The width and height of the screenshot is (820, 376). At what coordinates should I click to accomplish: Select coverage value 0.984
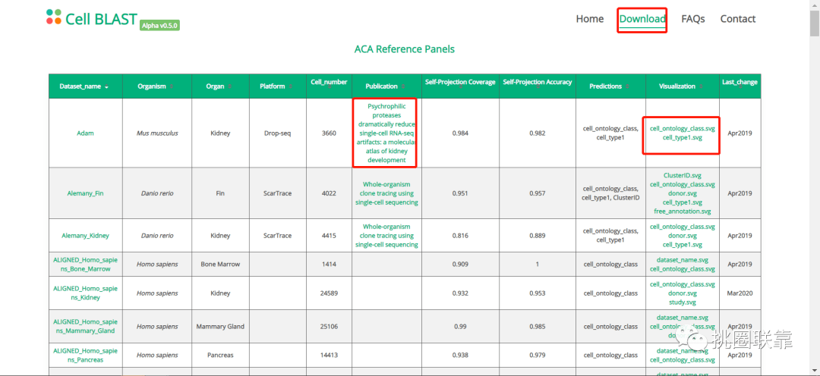[460, 133]
